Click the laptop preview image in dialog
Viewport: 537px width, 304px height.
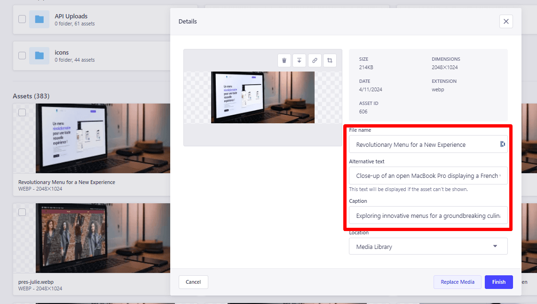262,97
